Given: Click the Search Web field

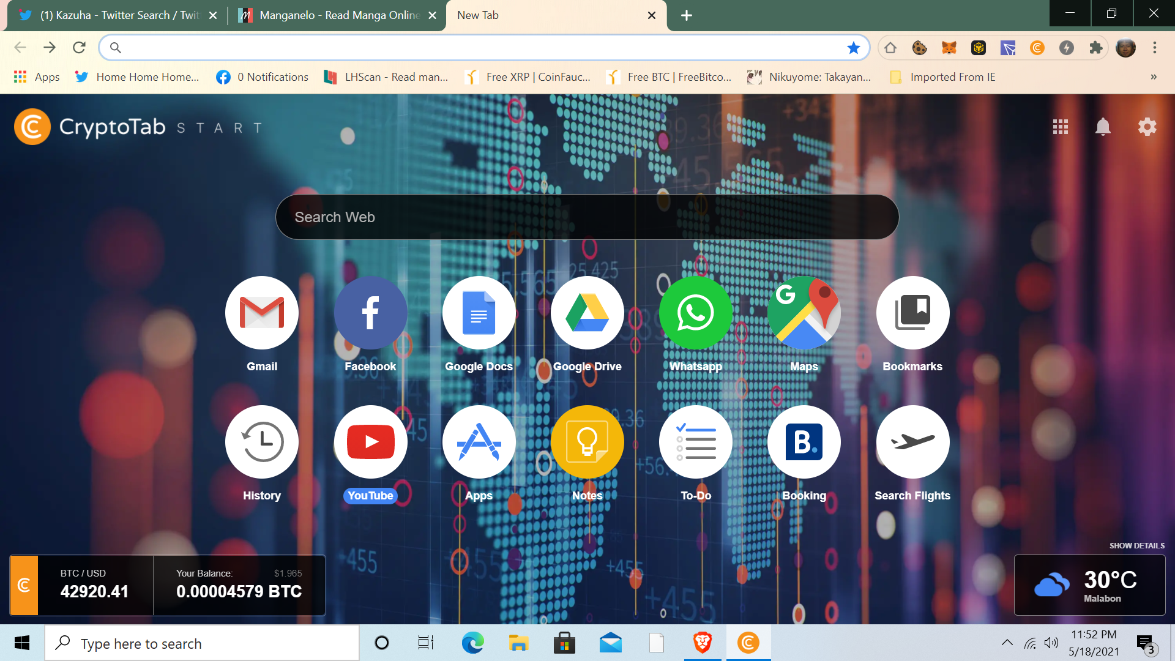Looking at the screenshot, I should [587, 217].
